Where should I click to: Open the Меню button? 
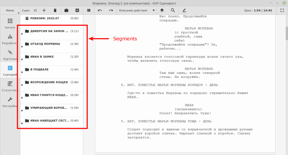(10, 10)
